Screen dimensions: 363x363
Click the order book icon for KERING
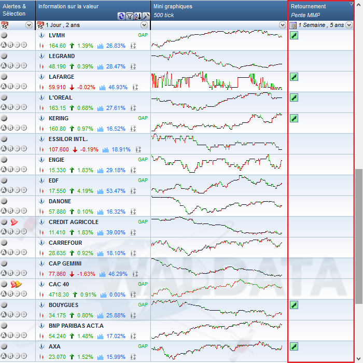[x=133, y=129]
